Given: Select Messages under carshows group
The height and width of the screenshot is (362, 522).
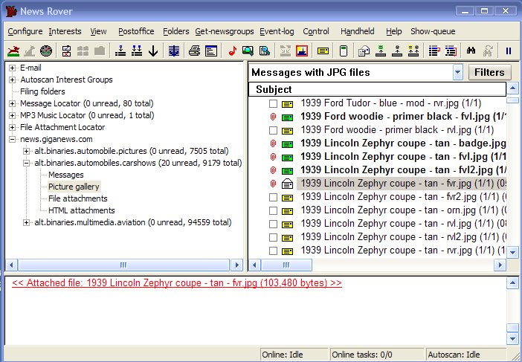Looking at the screenshot, I should tap(66, 175).
